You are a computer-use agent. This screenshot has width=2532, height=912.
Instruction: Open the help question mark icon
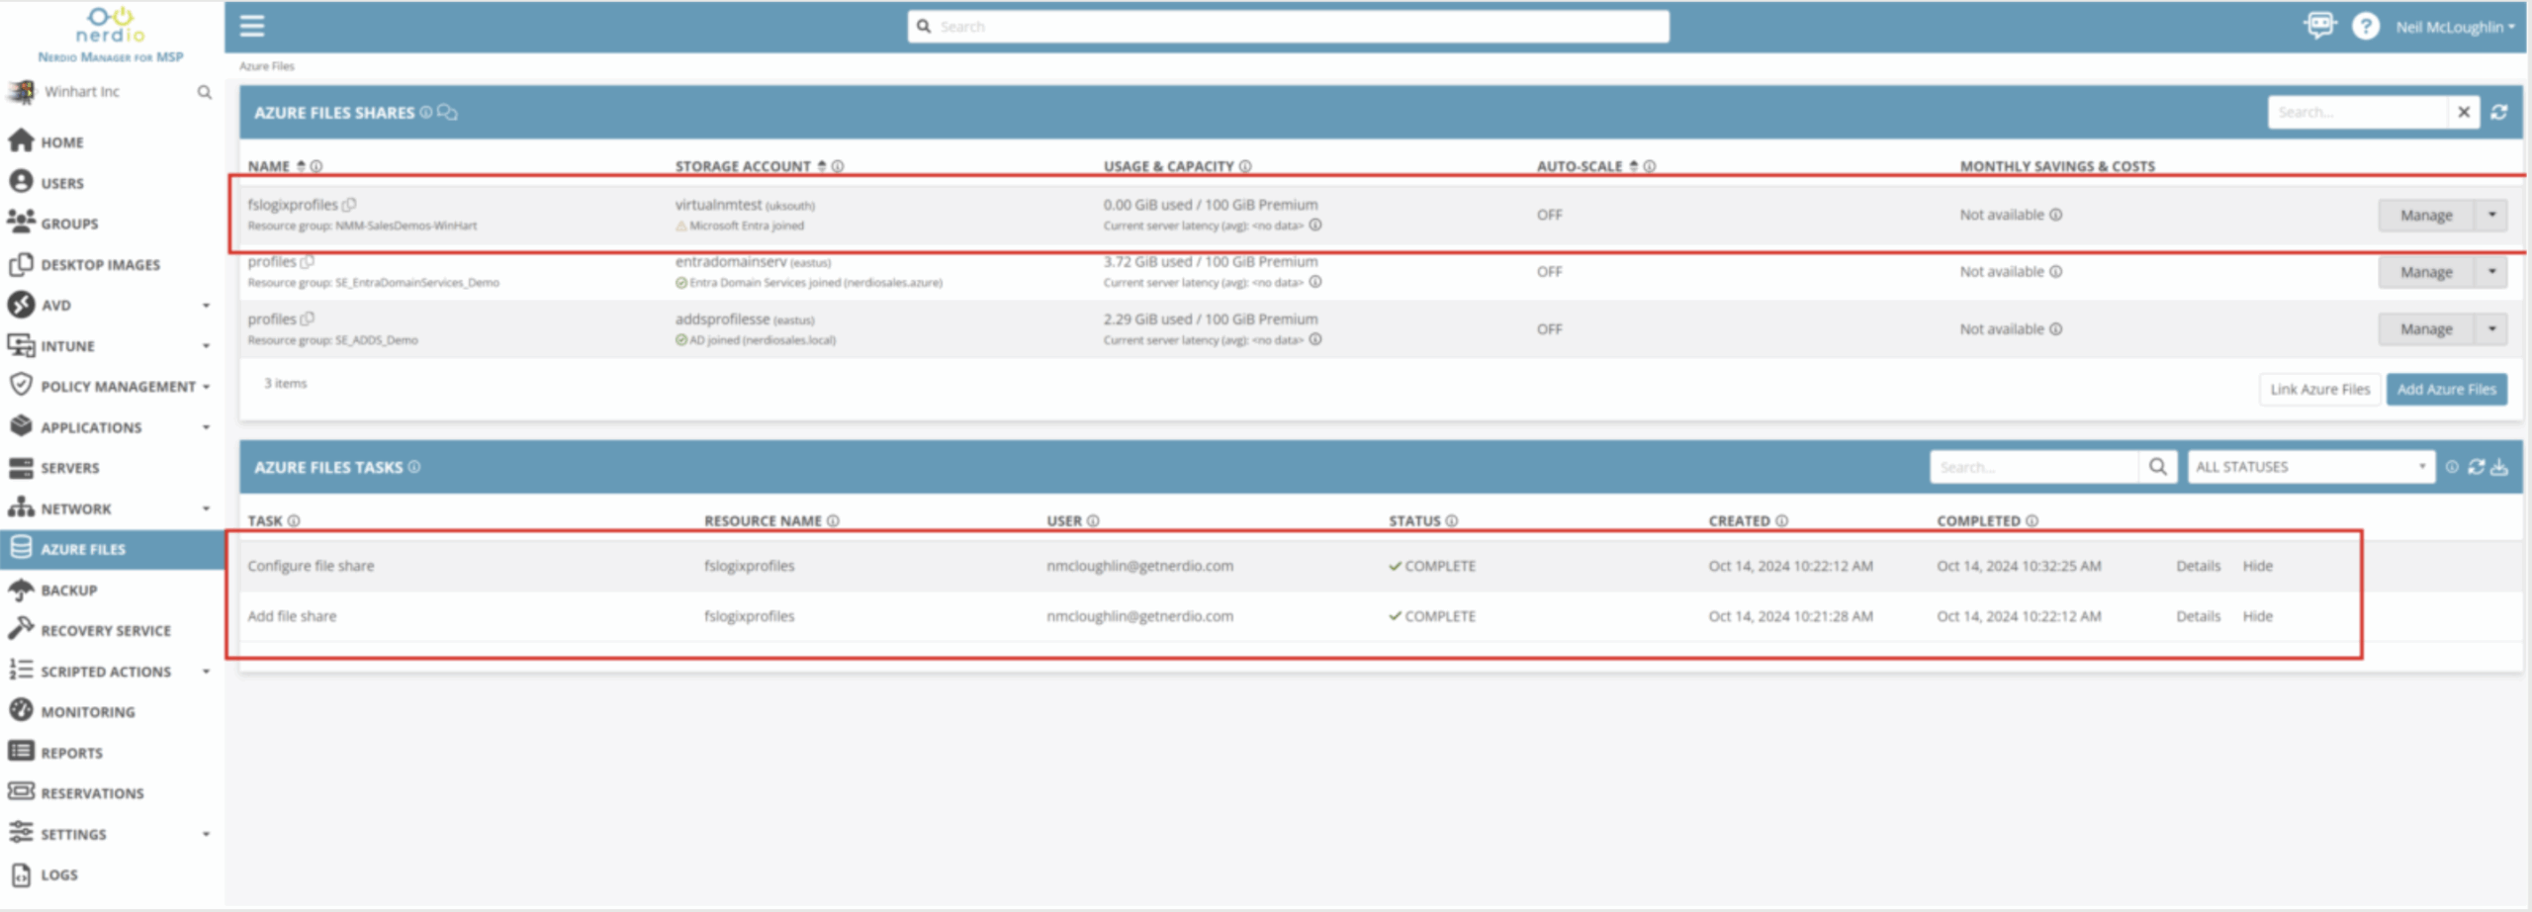pos(2365,27)
